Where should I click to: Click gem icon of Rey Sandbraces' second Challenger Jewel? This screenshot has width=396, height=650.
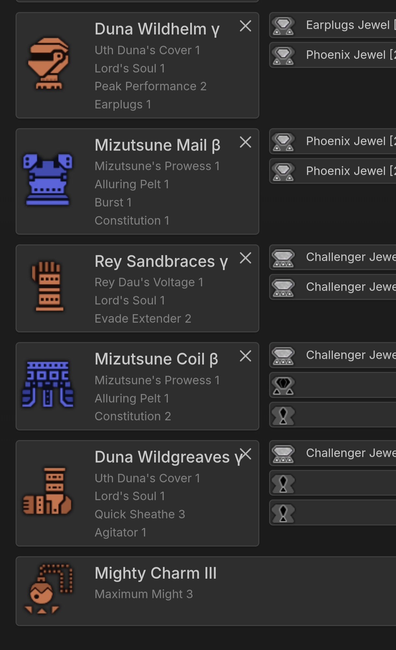pyautogui.click(x=283, y=288)
